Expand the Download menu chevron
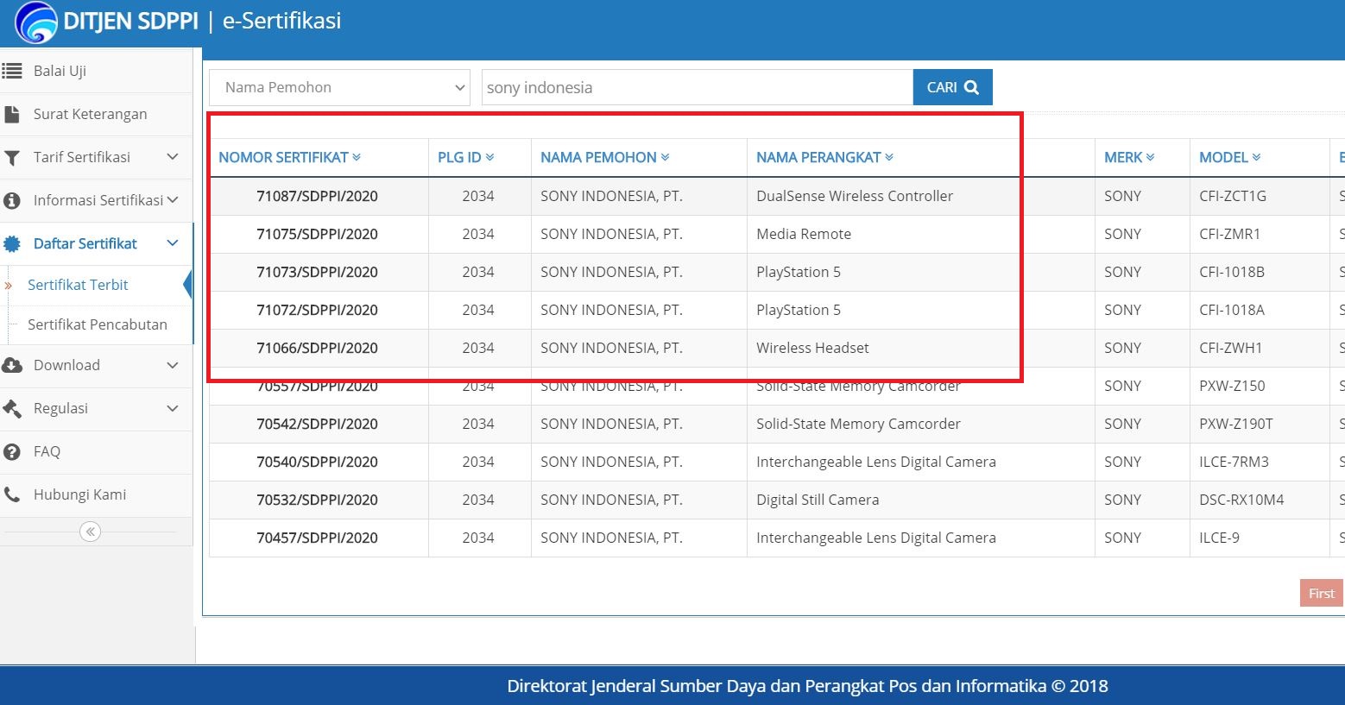This screenshot has width=1345, height=705. coord(173,365)
